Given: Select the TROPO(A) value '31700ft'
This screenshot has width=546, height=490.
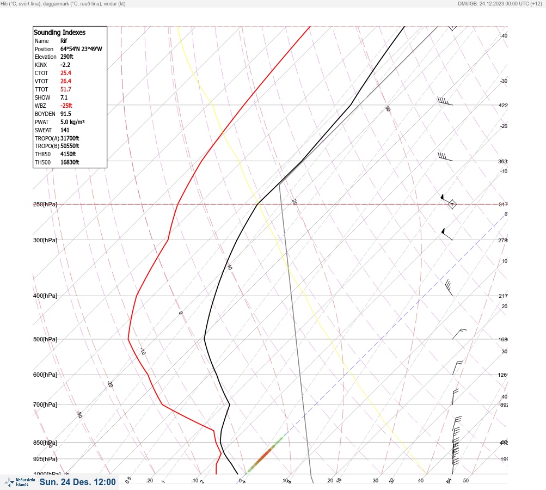Looking at the screenshot, I should (70, 138).
